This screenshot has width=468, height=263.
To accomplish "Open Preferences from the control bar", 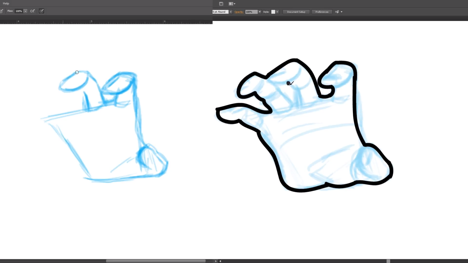I will click(322, 12).
